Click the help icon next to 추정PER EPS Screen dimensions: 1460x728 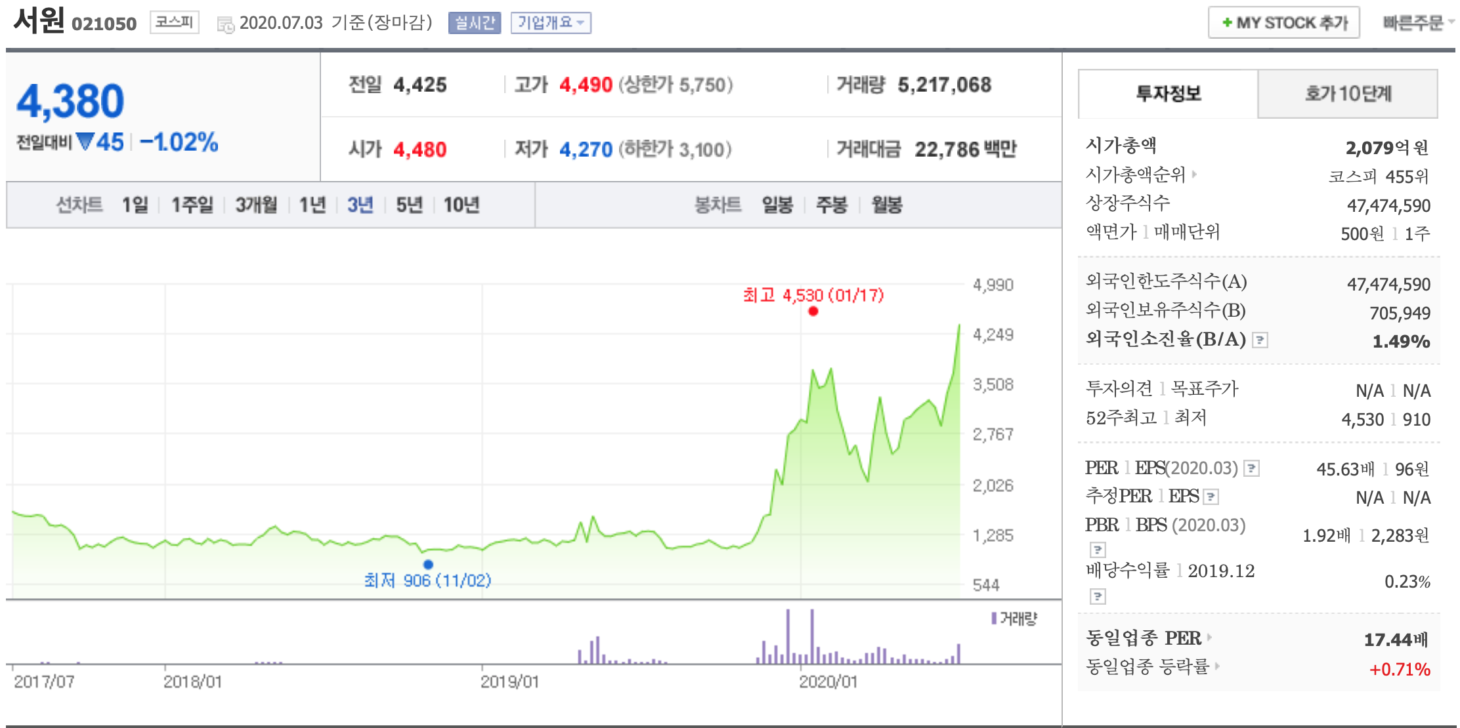coord(1211,497)
